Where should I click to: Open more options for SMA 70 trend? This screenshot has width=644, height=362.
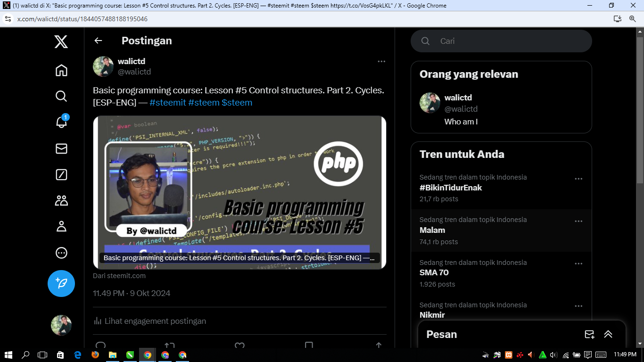[578, 263]
